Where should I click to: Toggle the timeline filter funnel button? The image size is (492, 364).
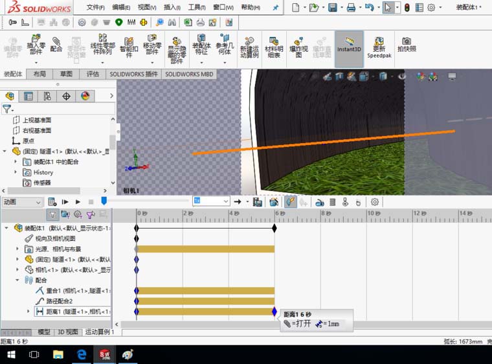click(52, 214)
